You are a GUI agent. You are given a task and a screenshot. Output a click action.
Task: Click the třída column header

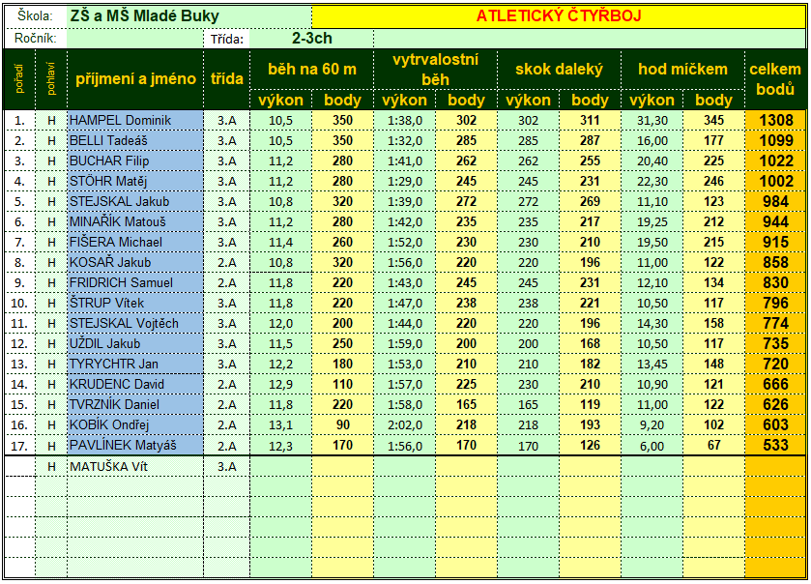(x=226, y=78)
